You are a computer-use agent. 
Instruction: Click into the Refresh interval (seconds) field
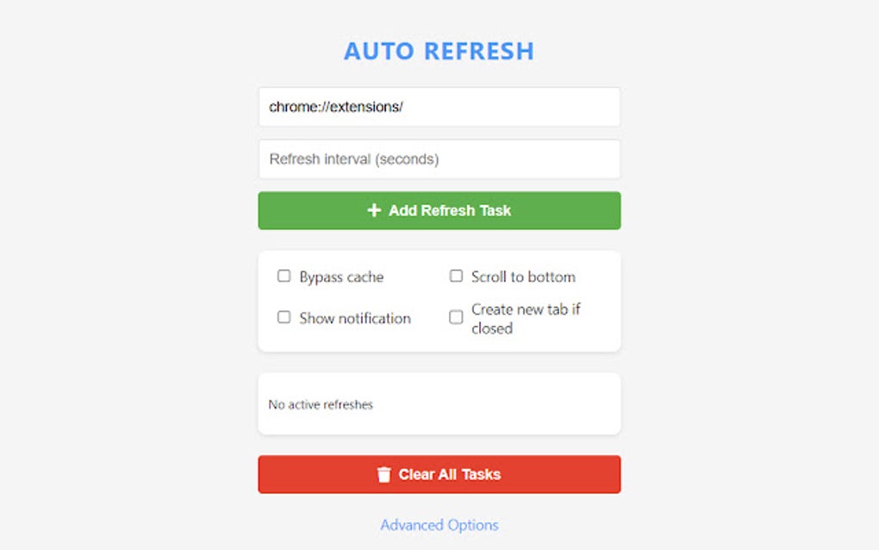coord(439,159)
